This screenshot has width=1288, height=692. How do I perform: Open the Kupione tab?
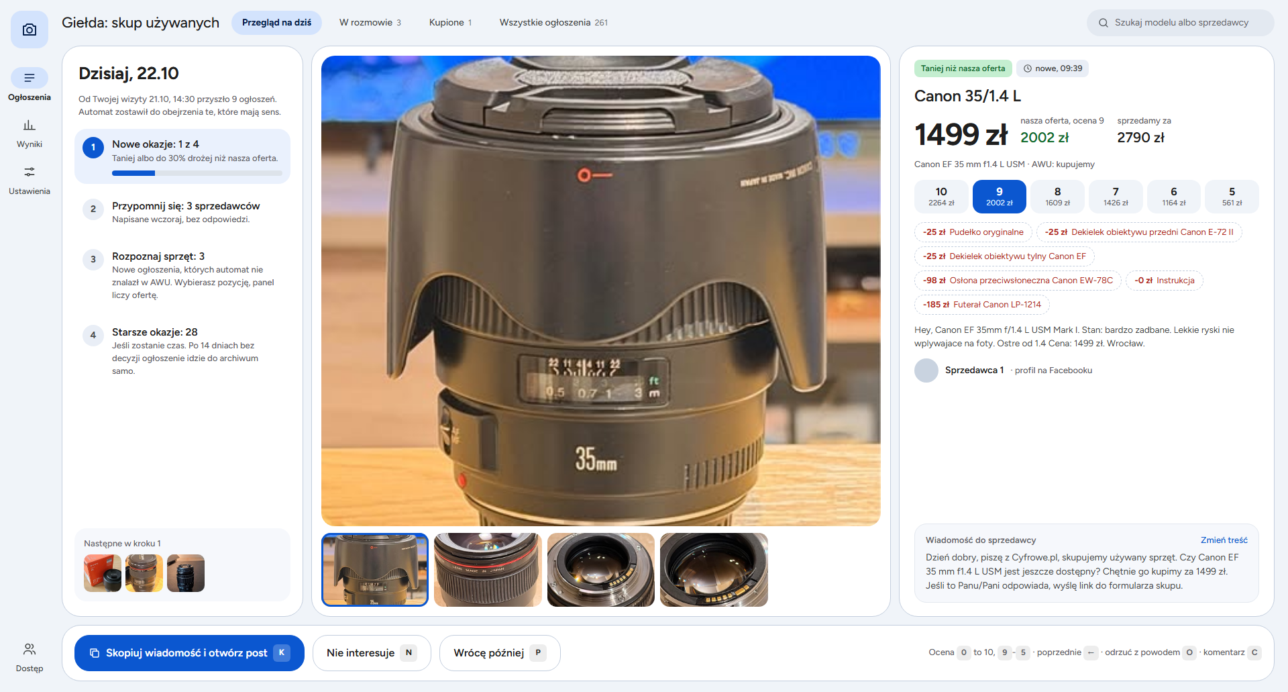point(451,23)
